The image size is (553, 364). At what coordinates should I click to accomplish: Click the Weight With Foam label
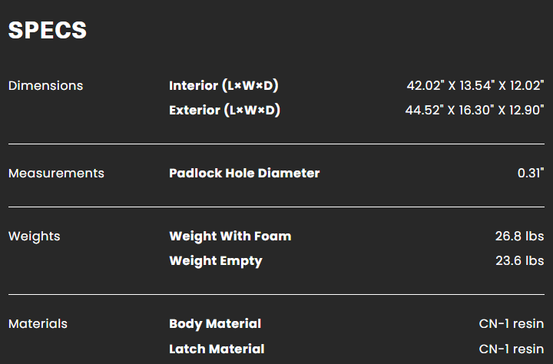click(230, 236)
